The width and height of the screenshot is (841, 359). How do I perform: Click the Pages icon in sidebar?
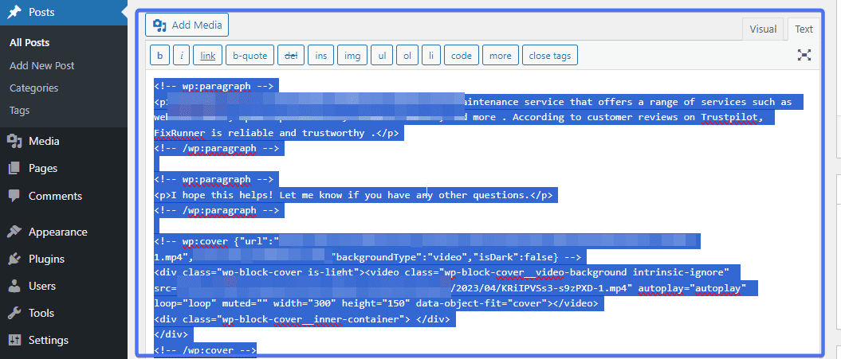point(14,168)
